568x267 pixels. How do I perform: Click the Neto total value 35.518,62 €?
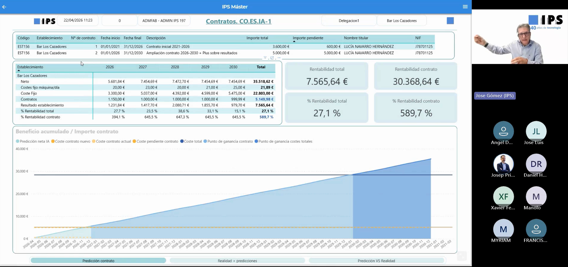coord(263,81)
